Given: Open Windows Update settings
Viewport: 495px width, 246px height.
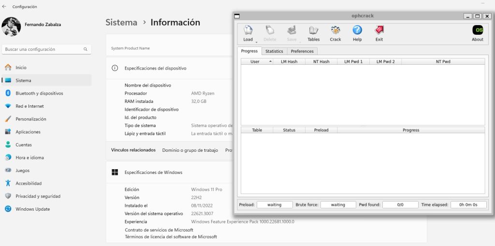Looking at the screenshot, I should (46, 209).
